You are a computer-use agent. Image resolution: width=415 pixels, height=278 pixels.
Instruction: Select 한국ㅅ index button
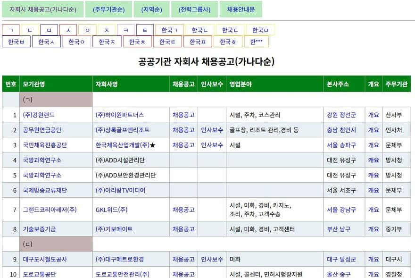[x=46, y=42]
